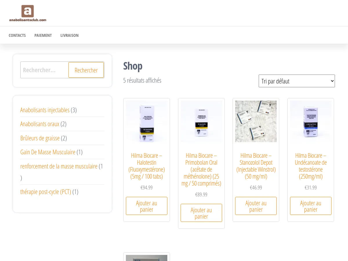Add the Halotestin item to cart
The height and width of the screenshot is (261, 348).
pyautogui.click(x=146, y=206)
